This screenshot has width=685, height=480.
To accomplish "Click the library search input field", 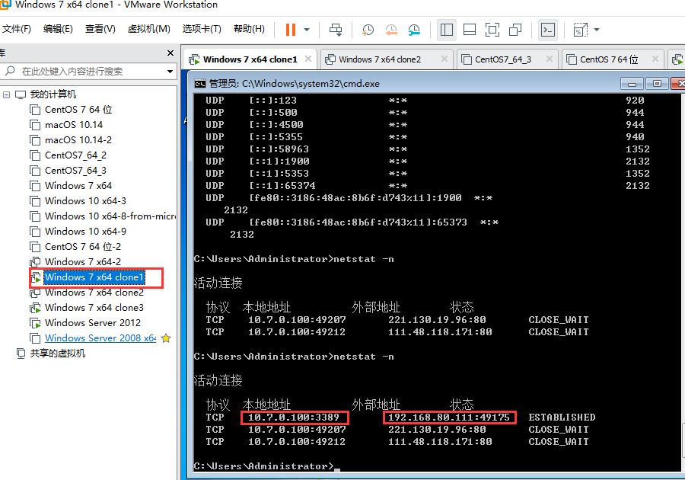I will [x=88, y=72].
